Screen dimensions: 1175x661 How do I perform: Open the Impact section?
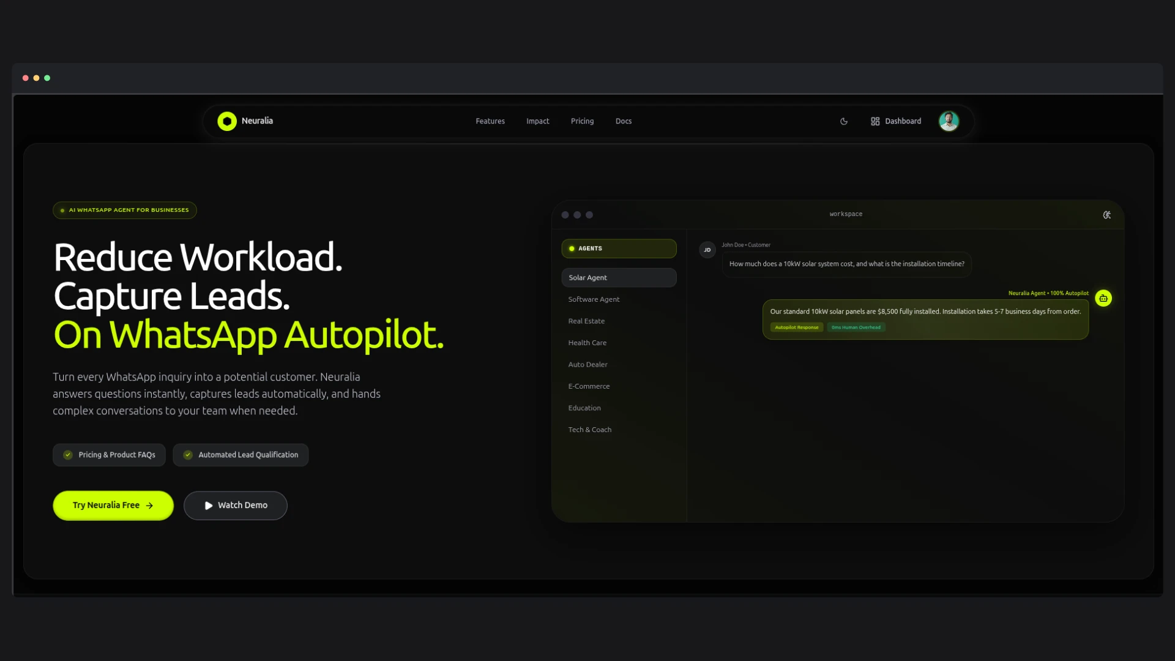point(538,121)
